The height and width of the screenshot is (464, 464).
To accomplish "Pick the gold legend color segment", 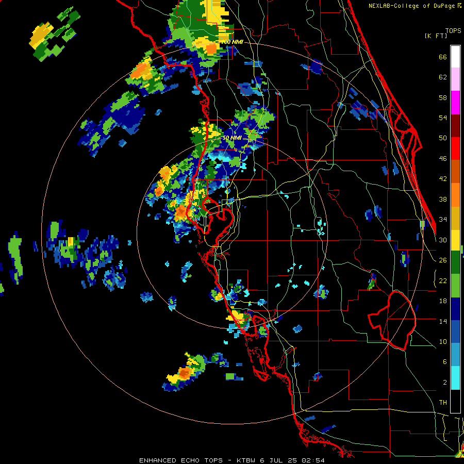I will pos(455,219).
